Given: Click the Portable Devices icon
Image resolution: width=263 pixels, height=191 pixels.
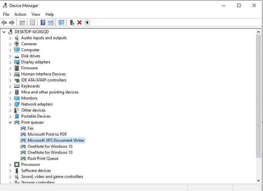Looking at the screenshot, I should coord(17,116).
